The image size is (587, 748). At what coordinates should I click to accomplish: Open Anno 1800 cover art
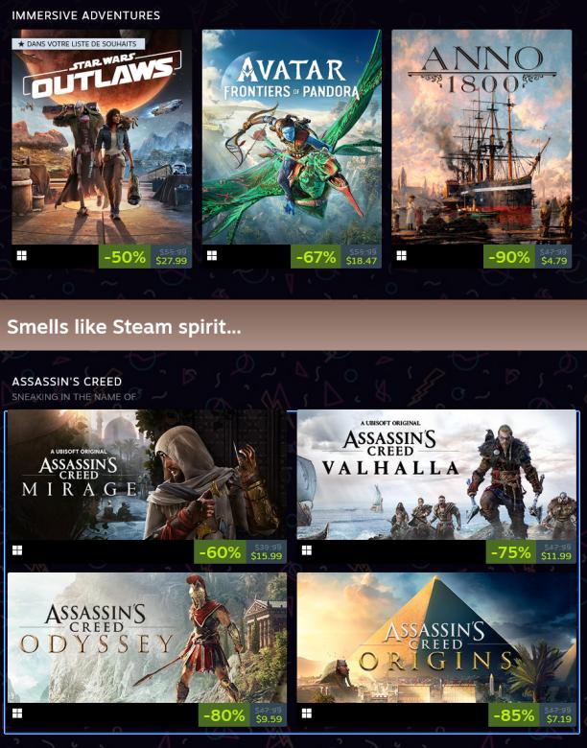[481, 137]
